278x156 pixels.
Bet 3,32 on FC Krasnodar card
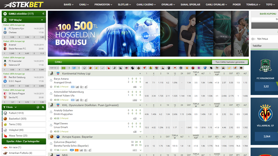click(x=266, y=86)
